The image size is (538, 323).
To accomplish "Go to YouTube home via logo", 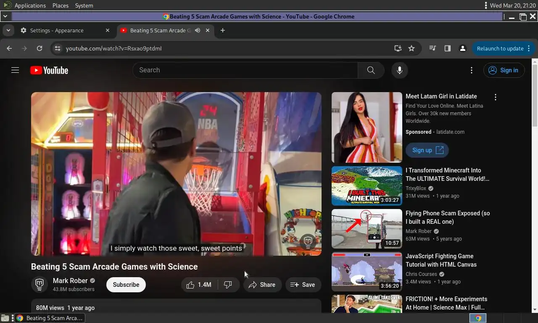I will pos(49,70).
